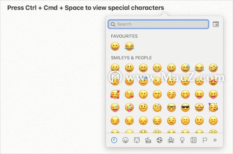Screen dimensions: 233x154
Task: Expand more categories with double chevron
Action: (215, 140)
